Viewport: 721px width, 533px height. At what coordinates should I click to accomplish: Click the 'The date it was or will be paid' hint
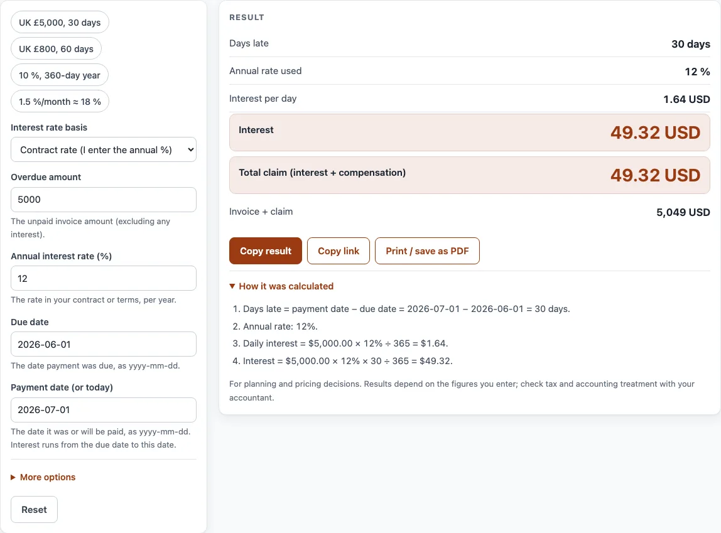[100, 438]
